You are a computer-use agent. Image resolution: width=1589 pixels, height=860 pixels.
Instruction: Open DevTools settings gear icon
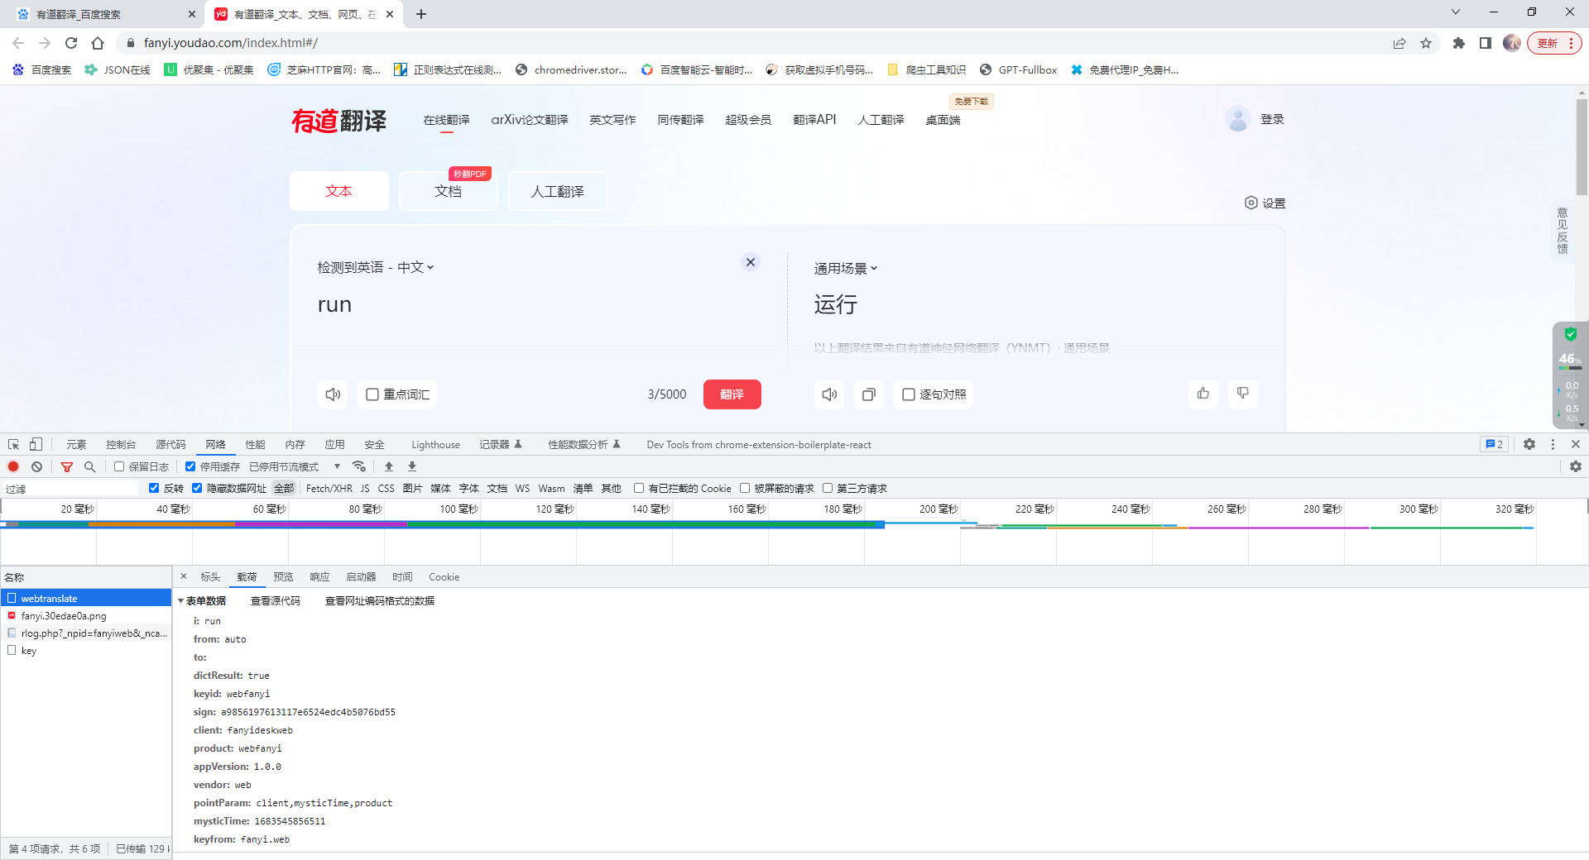1529,444
